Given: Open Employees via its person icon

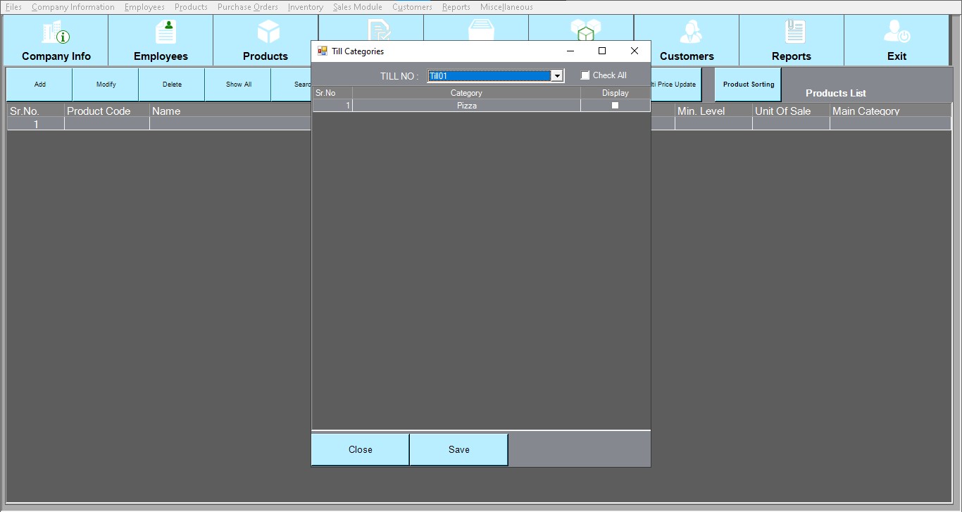Looking at the screenshot, I should tap(166, 32).
